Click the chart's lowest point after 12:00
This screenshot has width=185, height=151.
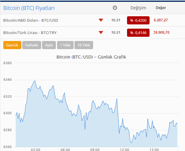coord(131,143)
